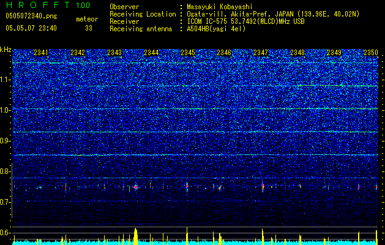Click the 1.1 frequency axis label
Screen dimensions: 385x245
click(6, 80)
